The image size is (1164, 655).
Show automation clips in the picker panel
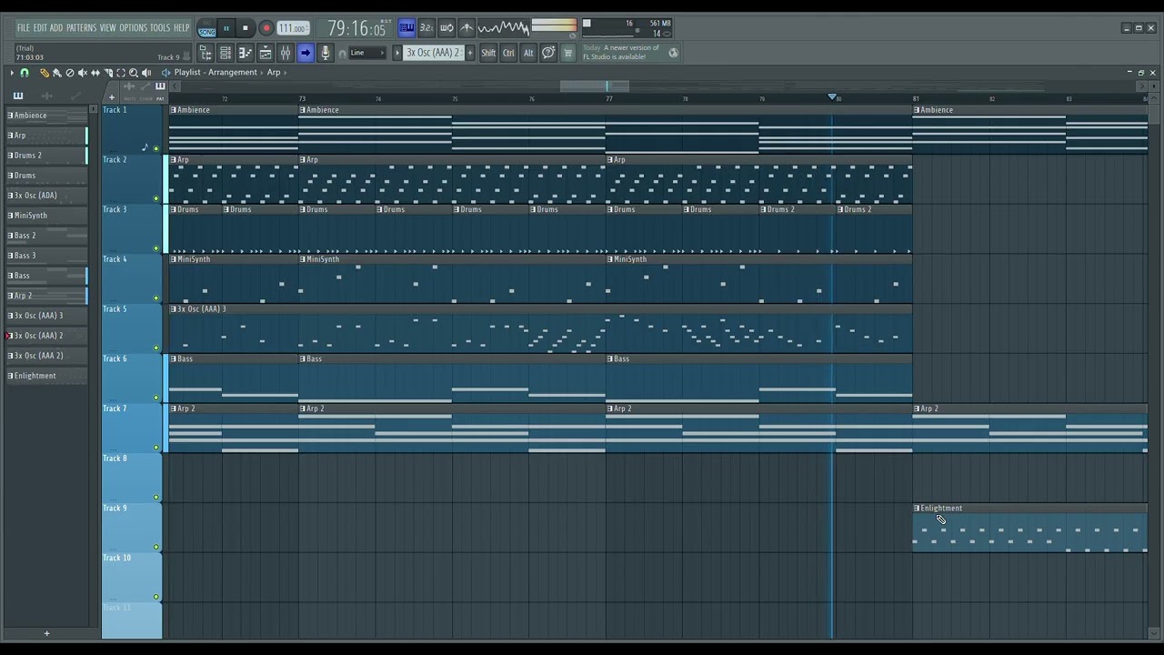pos(76,96)
